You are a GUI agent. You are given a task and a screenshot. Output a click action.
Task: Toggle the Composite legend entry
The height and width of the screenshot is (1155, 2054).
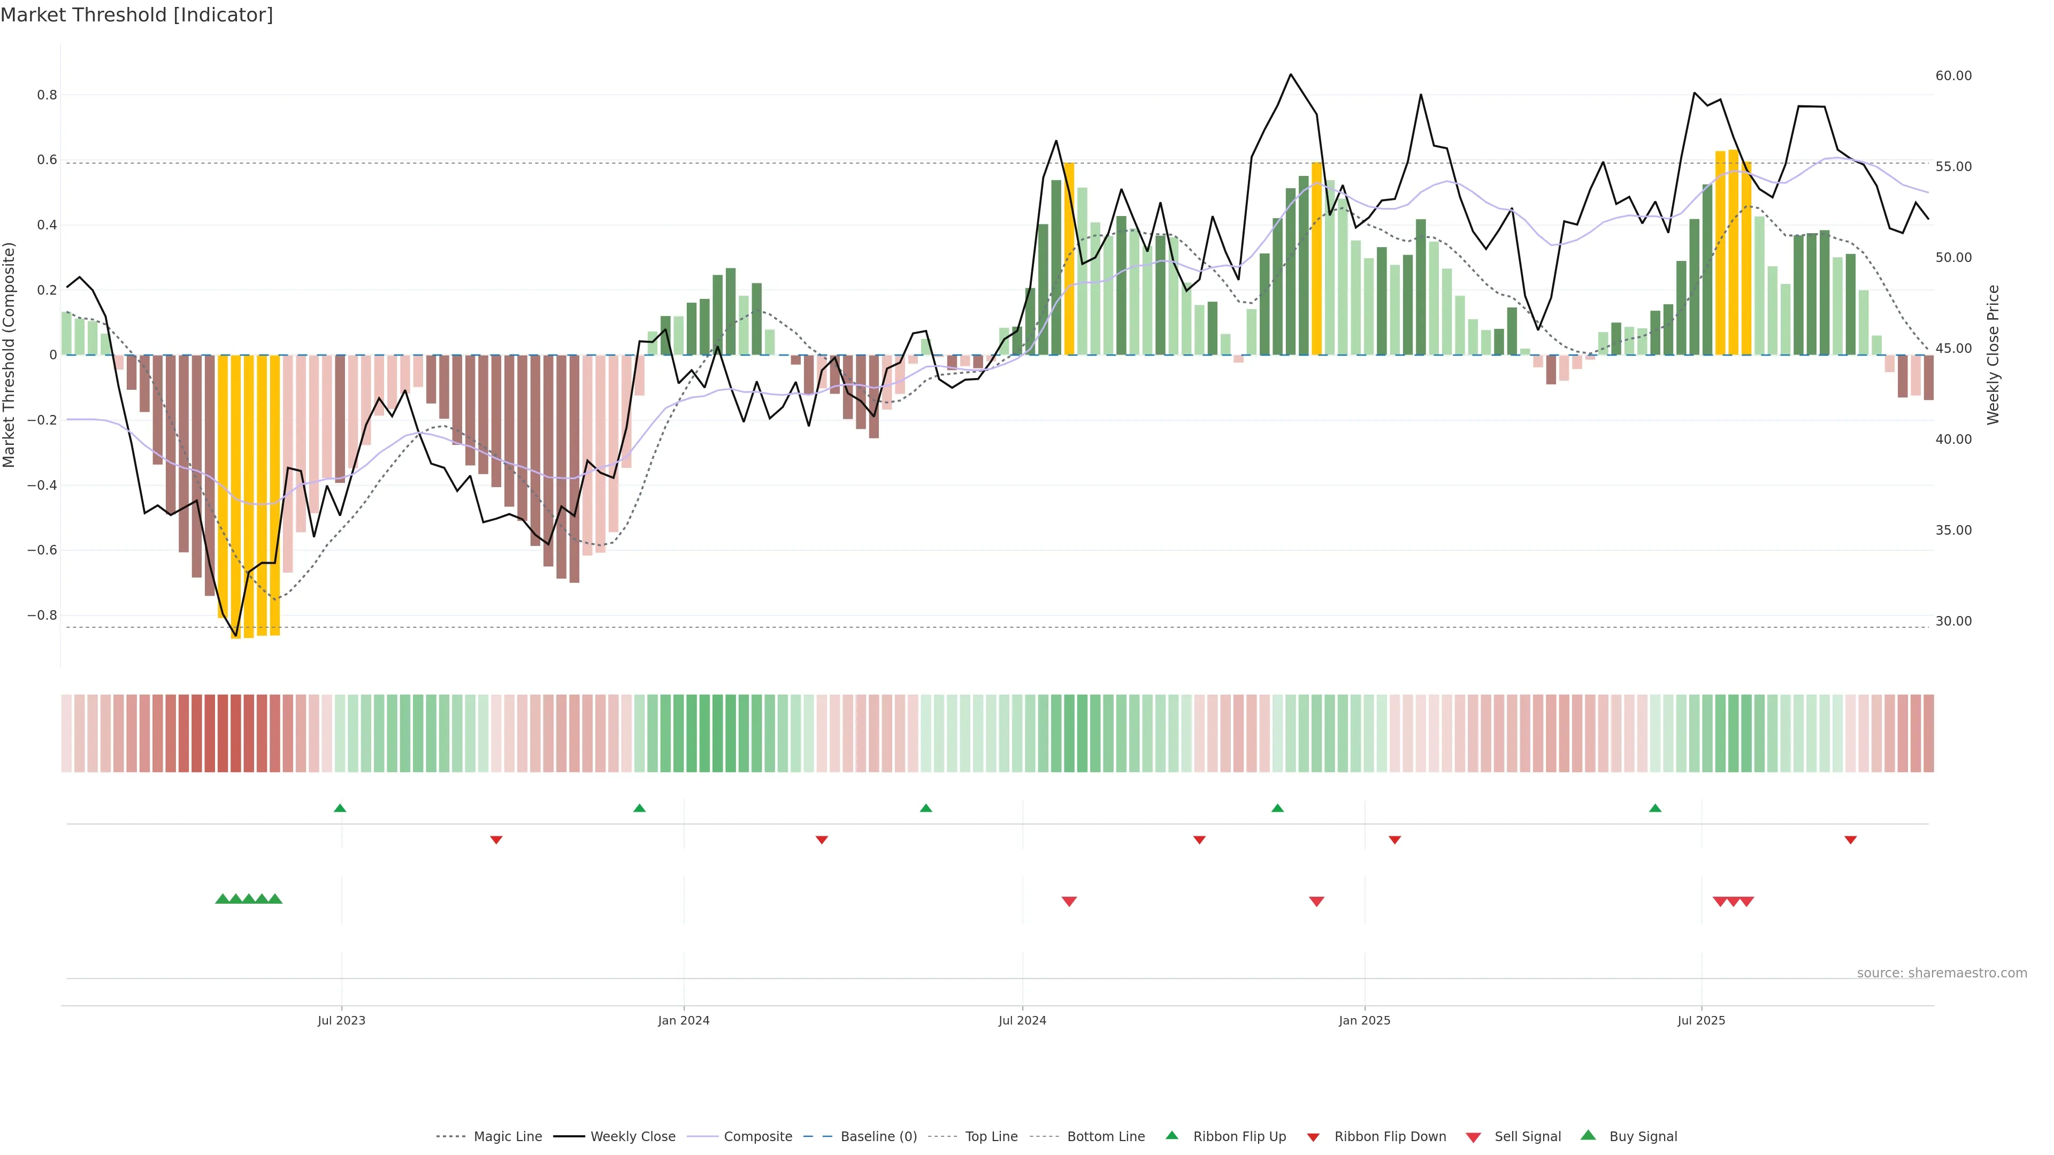(757, 1137)
